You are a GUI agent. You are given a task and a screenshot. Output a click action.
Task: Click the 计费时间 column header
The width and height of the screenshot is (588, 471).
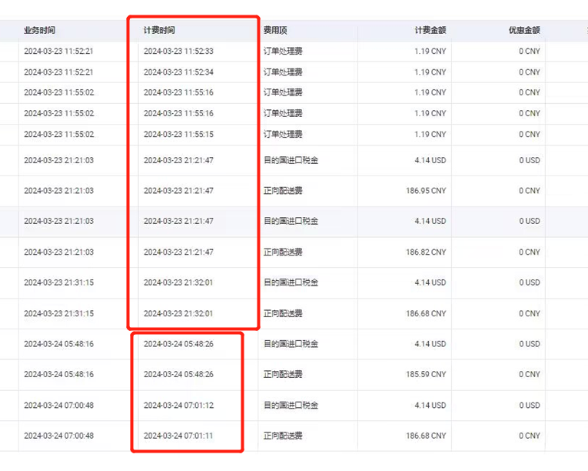(x=159, y=30)
